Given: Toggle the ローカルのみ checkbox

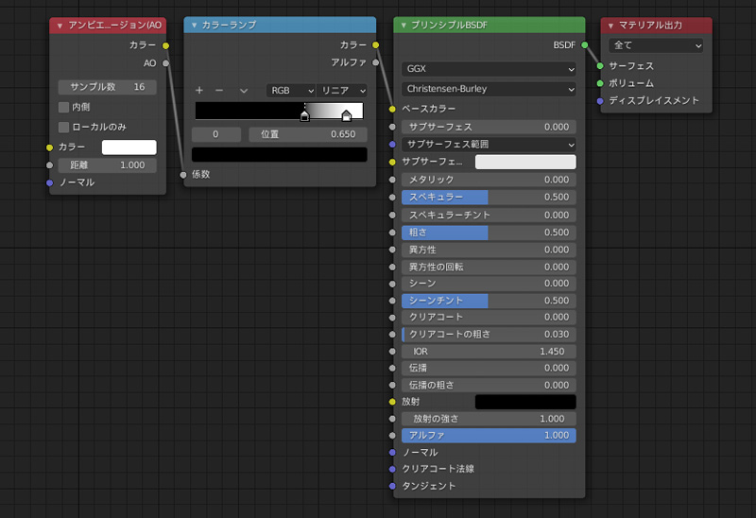Looking at the screenshot, I should point(64,127).
